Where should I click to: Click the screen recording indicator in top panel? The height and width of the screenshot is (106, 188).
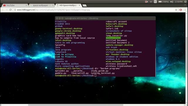point(146,2)
